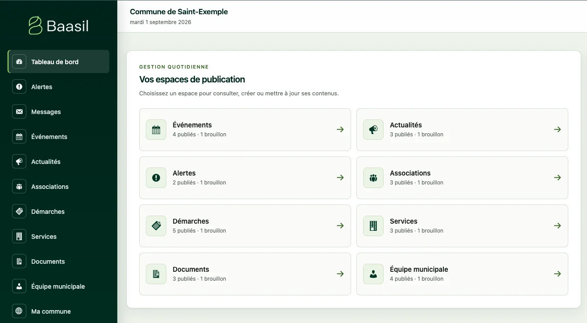
Task: Select Événements in the sidebar menu
Action: (x=58, y=137)
